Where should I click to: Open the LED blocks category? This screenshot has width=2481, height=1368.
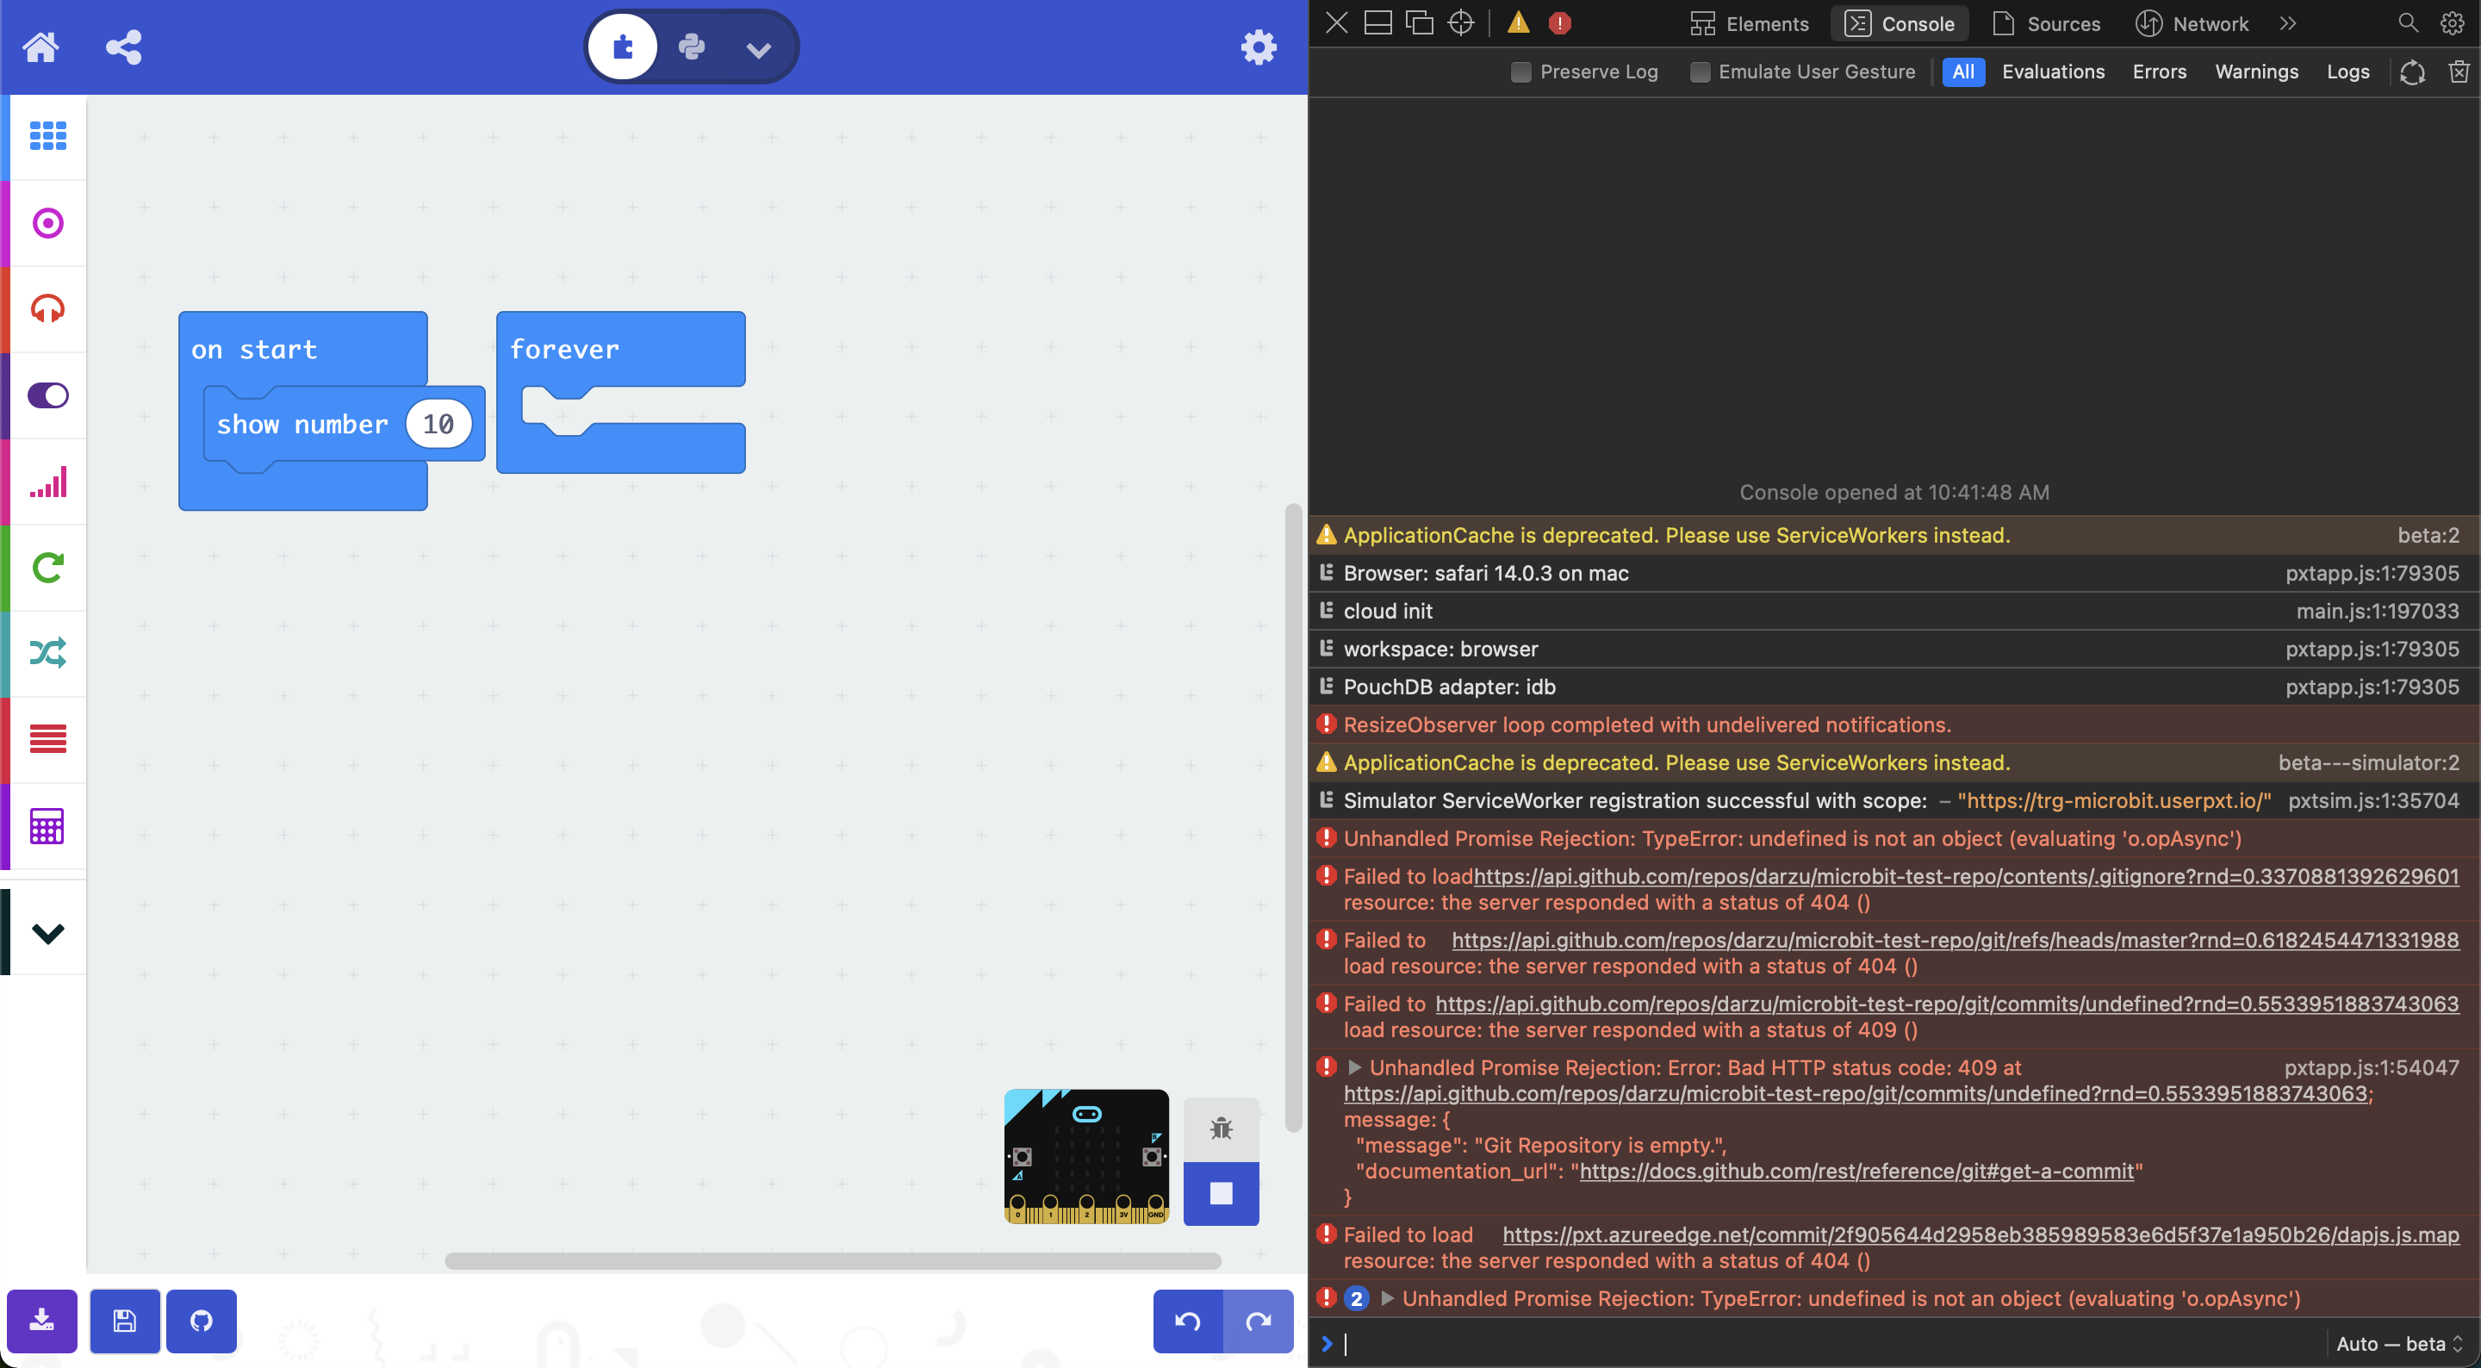(47, 395)
